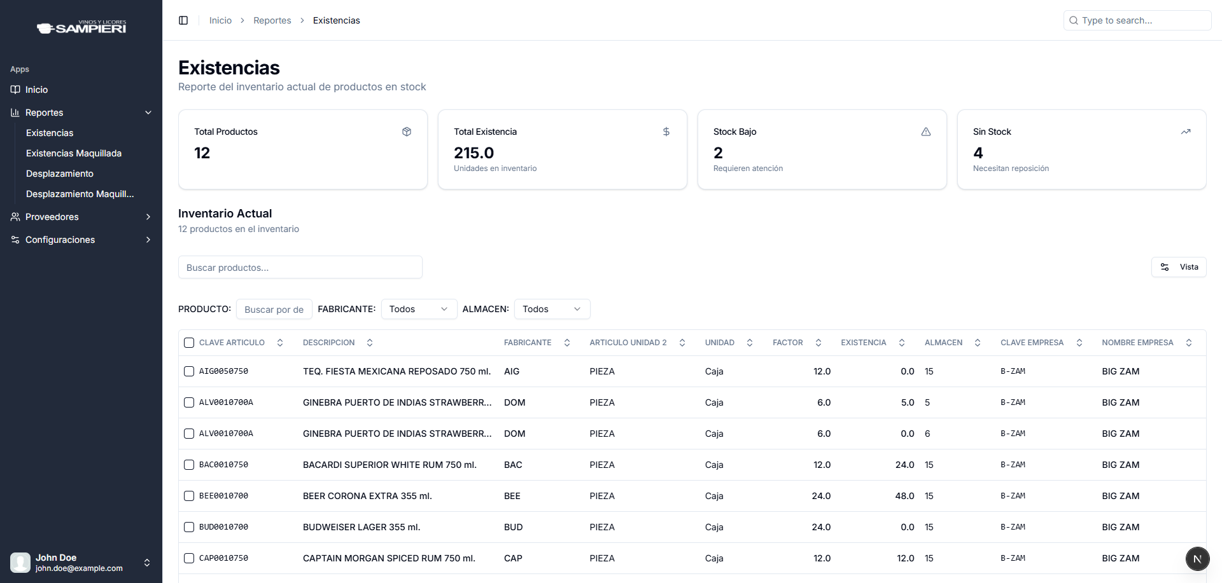Tick the BAC0010750 row checkbox
Image resolution: width=1222 pixels, height=583 pixels.
pyautogui.click(x=189, y=465)
